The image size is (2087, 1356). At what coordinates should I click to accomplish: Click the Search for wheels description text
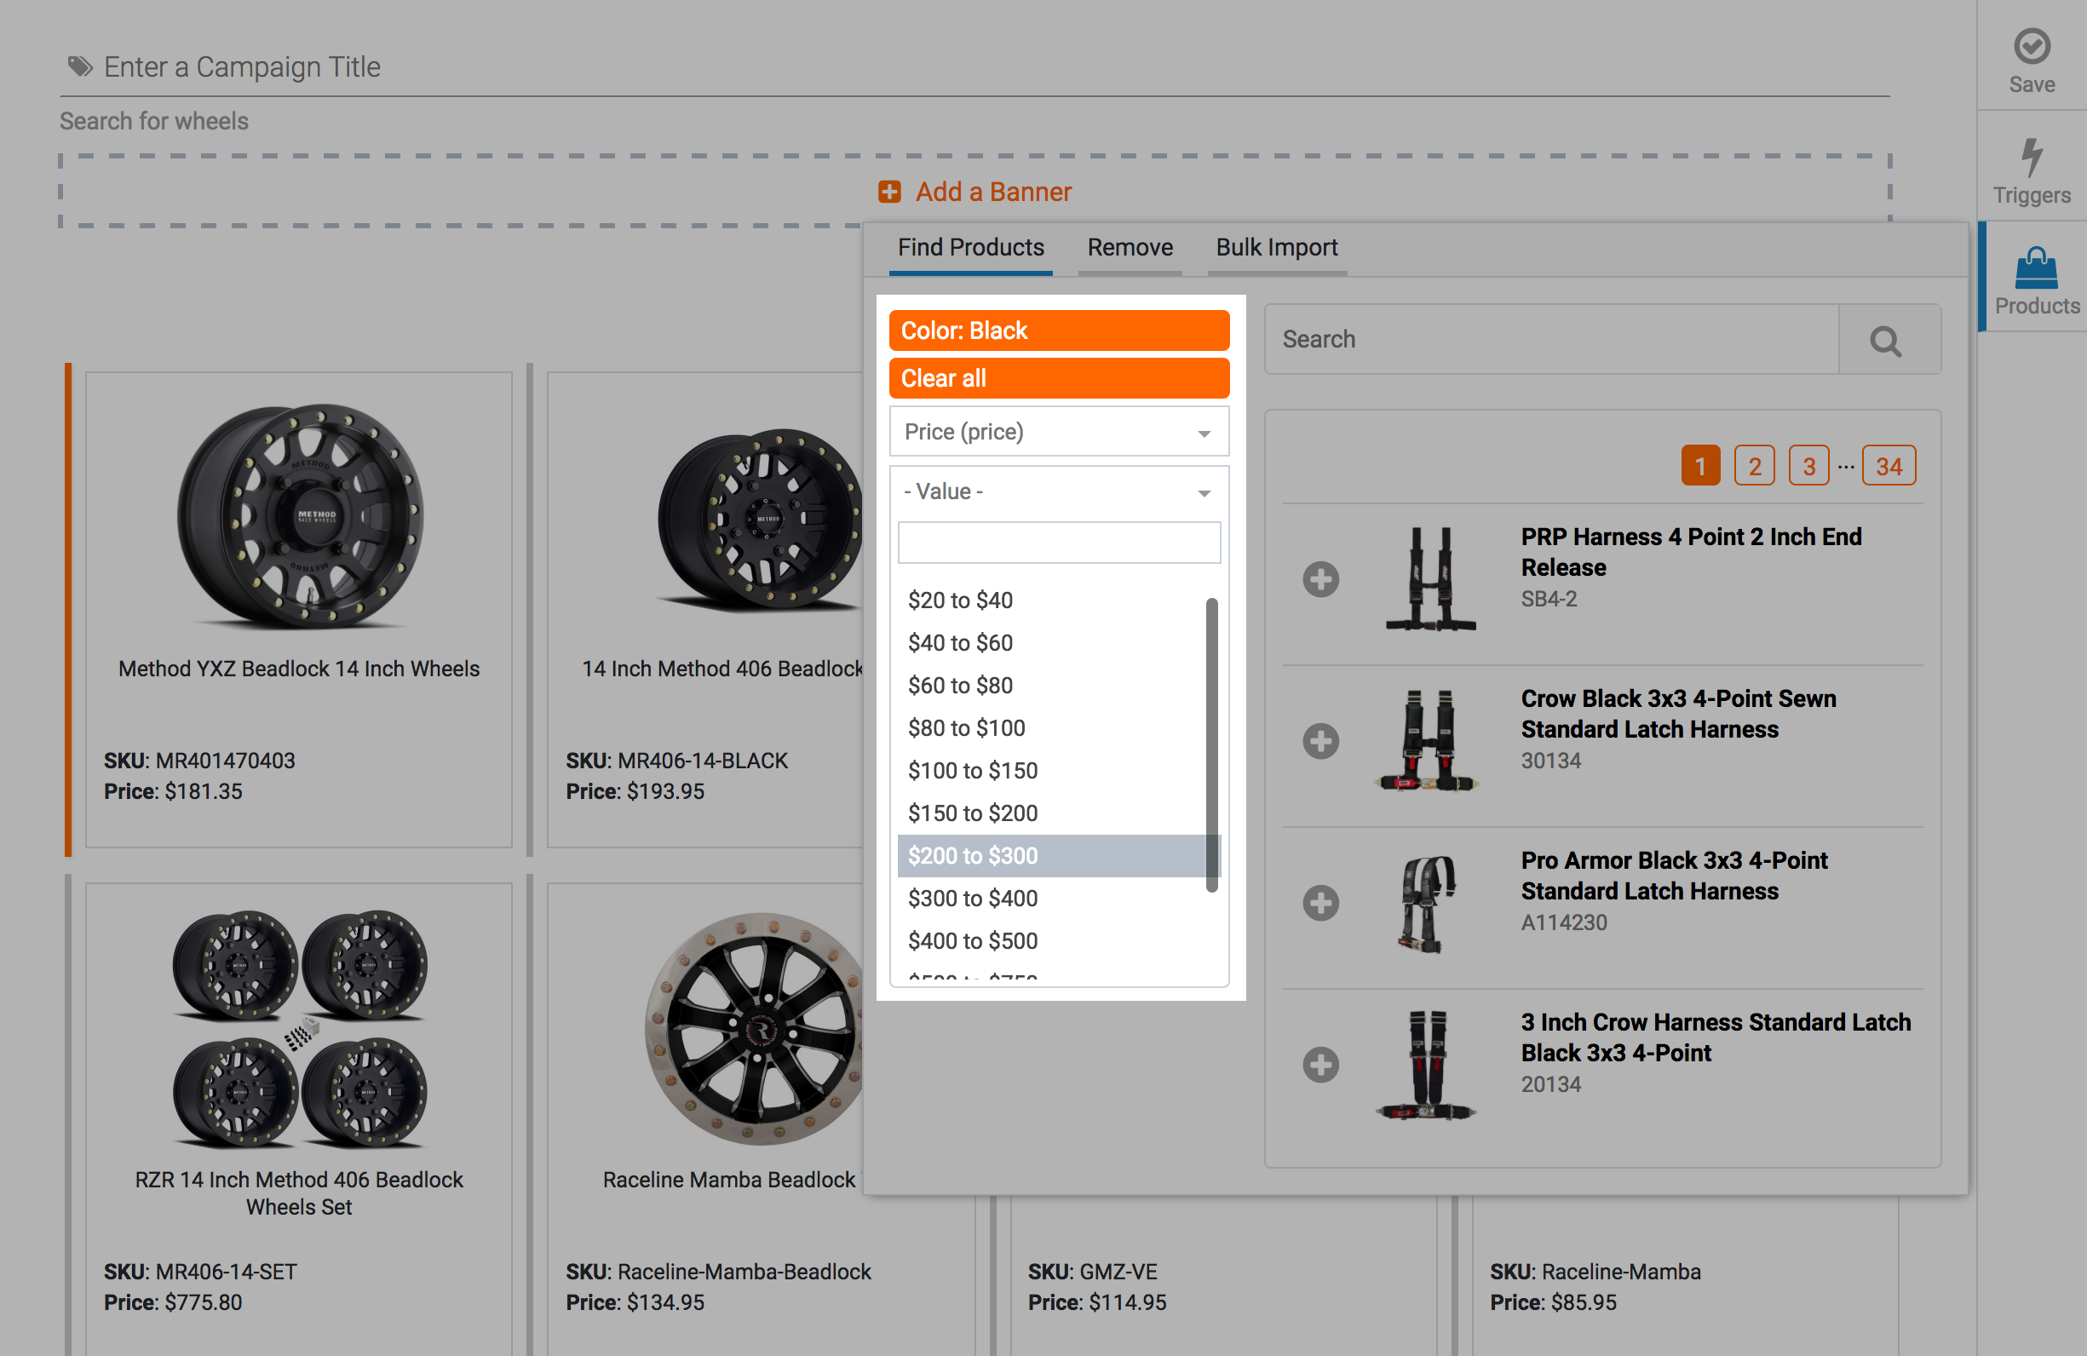pos(153,121)
